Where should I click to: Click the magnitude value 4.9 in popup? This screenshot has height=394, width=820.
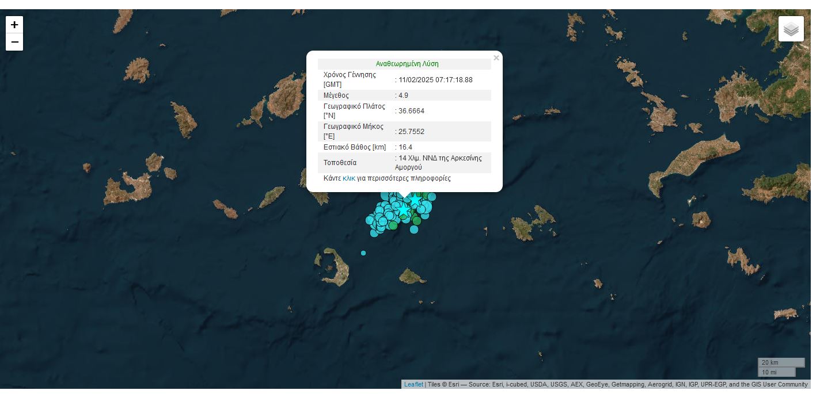(403, 95)
